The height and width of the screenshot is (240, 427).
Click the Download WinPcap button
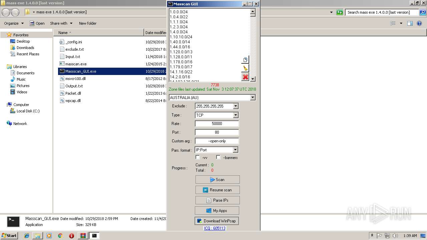[217, 221]
